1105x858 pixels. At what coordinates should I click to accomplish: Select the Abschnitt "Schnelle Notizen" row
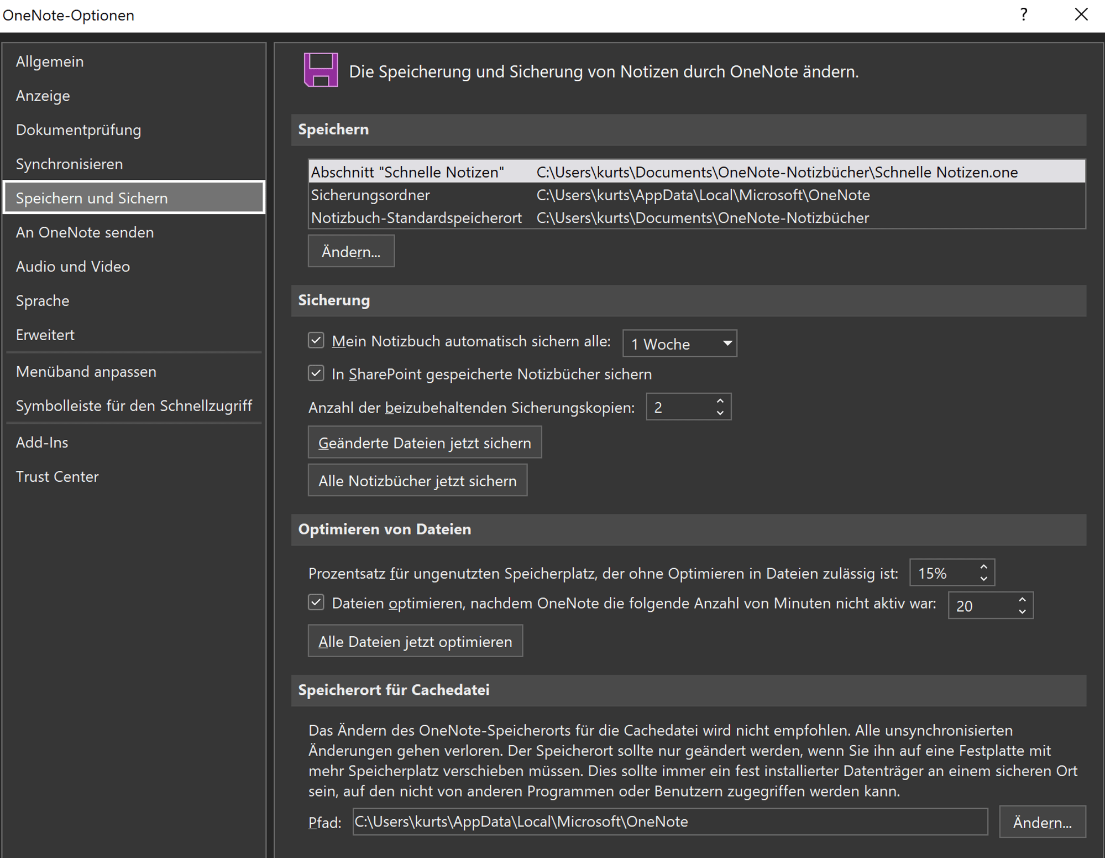point(696,172)
